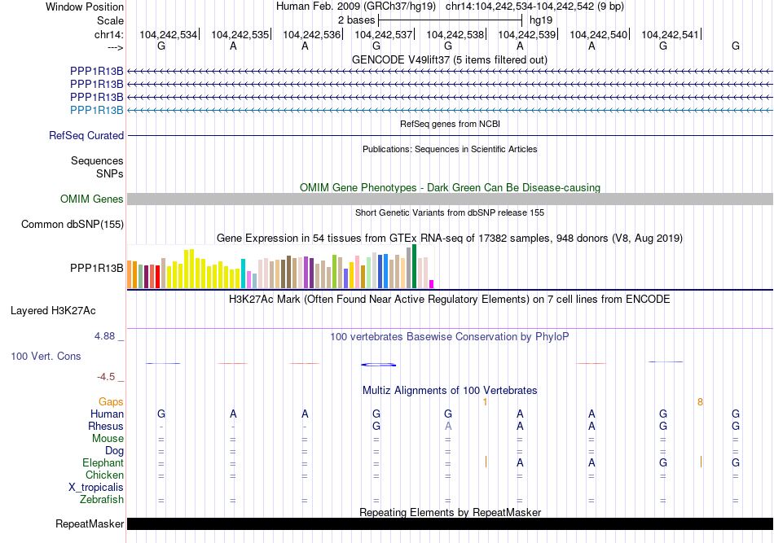Select the Elephant species label
The width and height of the screenshot is (774, 543).
103,463
